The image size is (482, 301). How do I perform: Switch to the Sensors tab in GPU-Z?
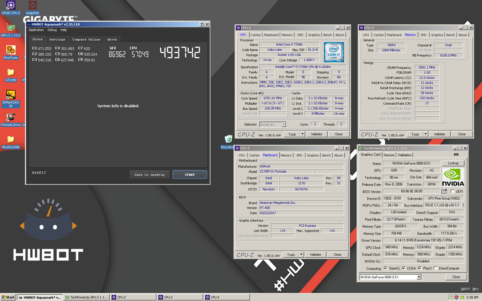tap(389, 155)
